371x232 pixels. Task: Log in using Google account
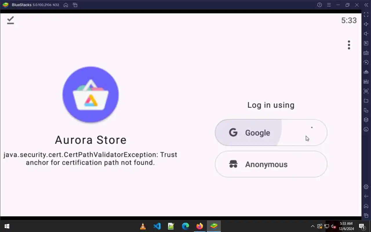point(271,133)
